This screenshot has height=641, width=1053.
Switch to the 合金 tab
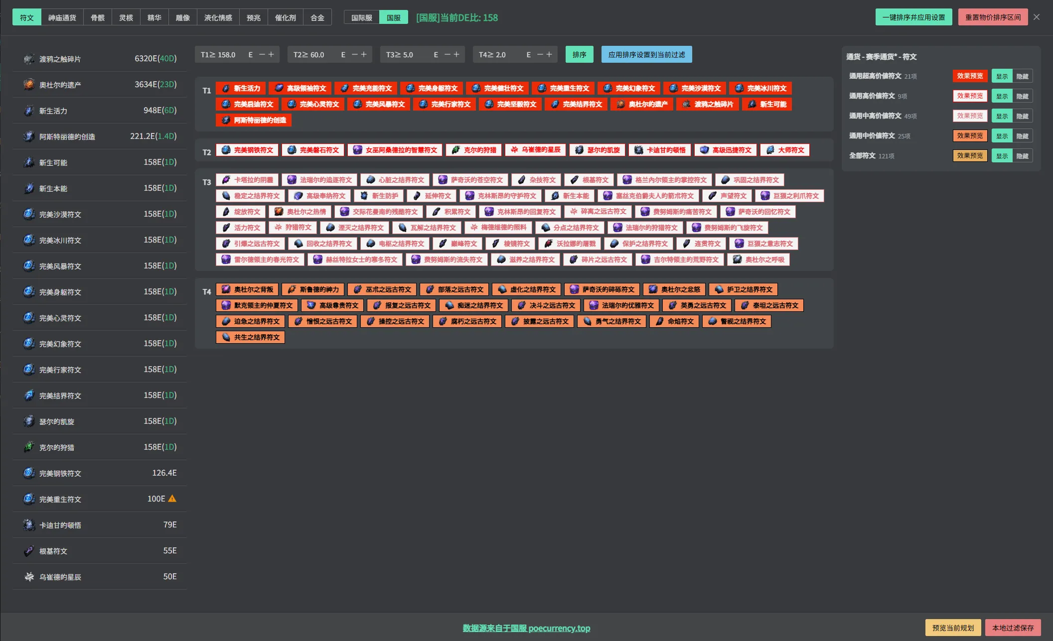(317, 17)
